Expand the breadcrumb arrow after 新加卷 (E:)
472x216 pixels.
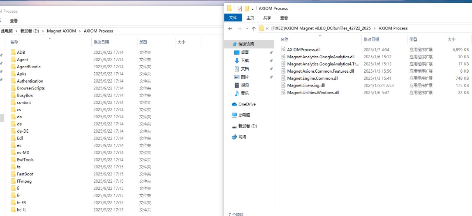coord(44,31)
